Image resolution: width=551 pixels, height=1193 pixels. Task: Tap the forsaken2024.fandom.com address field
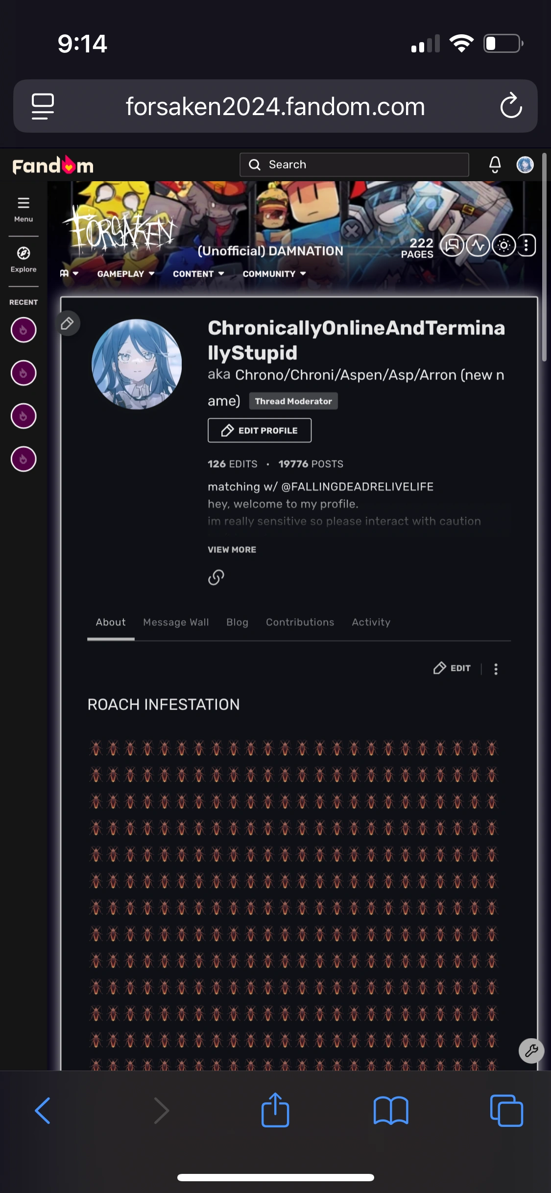point(275,106)
